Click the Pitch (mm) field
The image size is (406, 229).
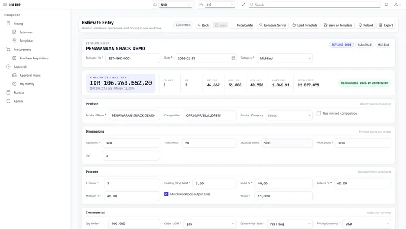tap(363, 143)
